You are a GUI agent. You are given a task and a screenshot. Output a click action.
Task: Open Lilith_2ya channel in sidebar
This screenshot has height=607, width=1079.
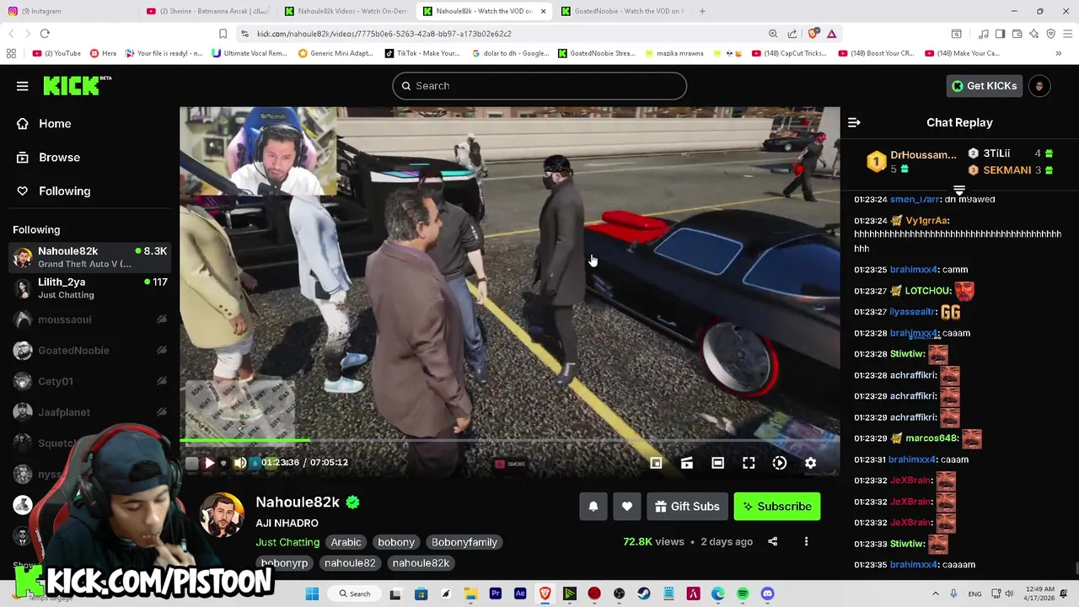click(90, 288)
